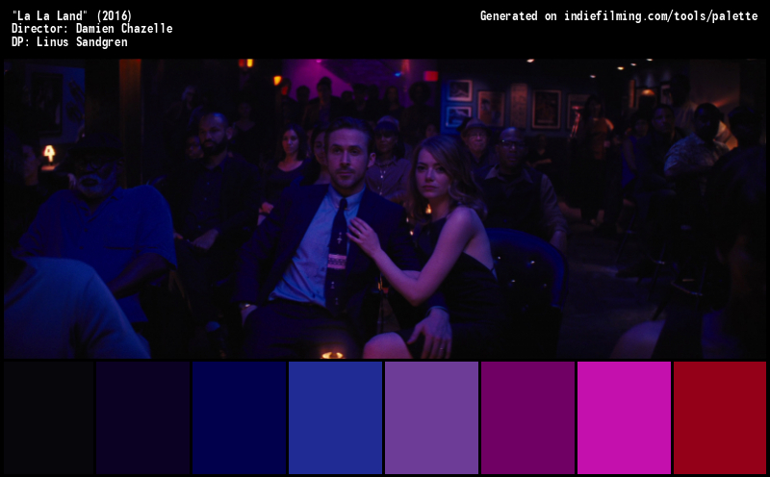This screenshot has height=477, width=770.
Task: Click "Generated on indiefilming.com/tools/palette" text
Action: click(x=619, y=16)
